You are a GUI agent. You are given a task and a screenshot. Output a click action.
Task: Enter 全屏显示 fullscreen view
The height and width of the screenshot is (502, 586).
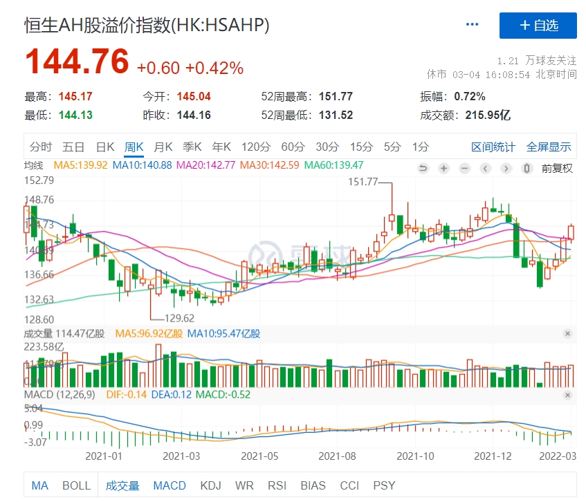click(549, 147)
